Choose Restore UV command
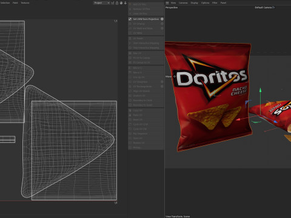The height and width of the screenshot is (218, 291). pyautogui.click(x=146, y=143)
